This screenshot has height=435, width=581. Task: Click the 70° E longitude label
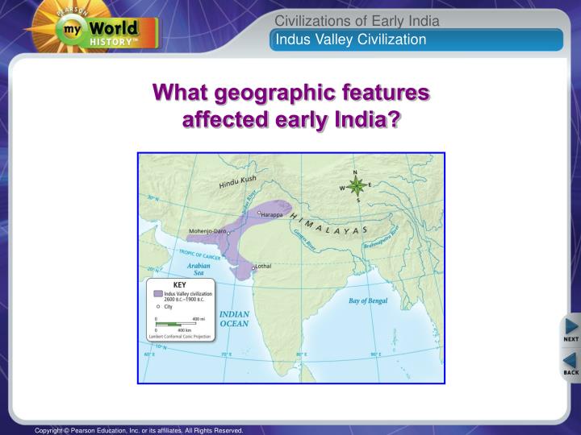tap(227, 354)
